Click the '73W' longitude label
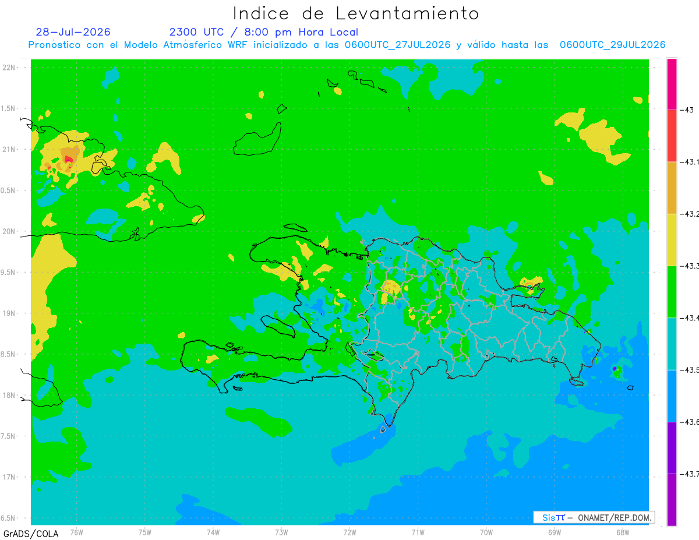 281,532
